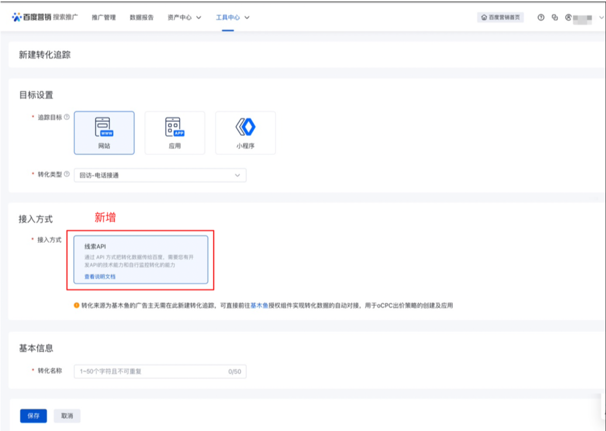Viewport: 606px width, 431px height.
Task: Click the orange info icon before notice
Action: click(76, 305)
